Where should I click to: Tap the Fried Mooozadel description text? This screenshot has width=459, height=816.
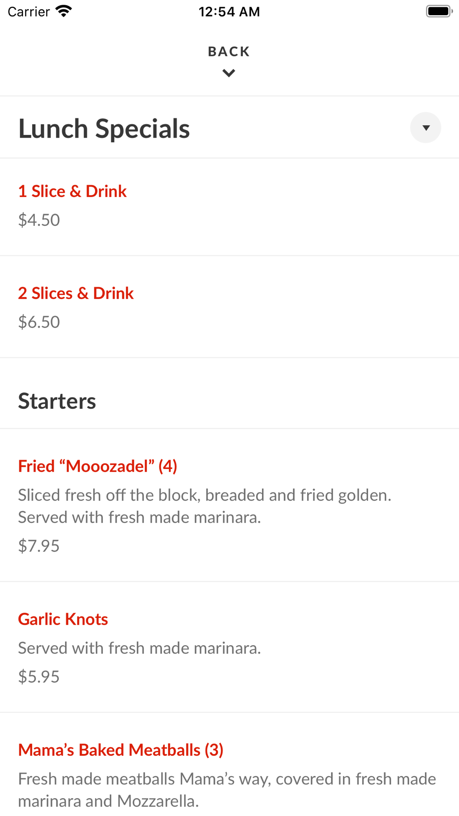coord(204,506)
